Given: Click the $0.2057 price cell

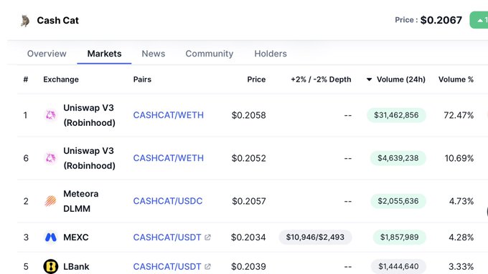Looking at the screenshot, I should 249,201.
